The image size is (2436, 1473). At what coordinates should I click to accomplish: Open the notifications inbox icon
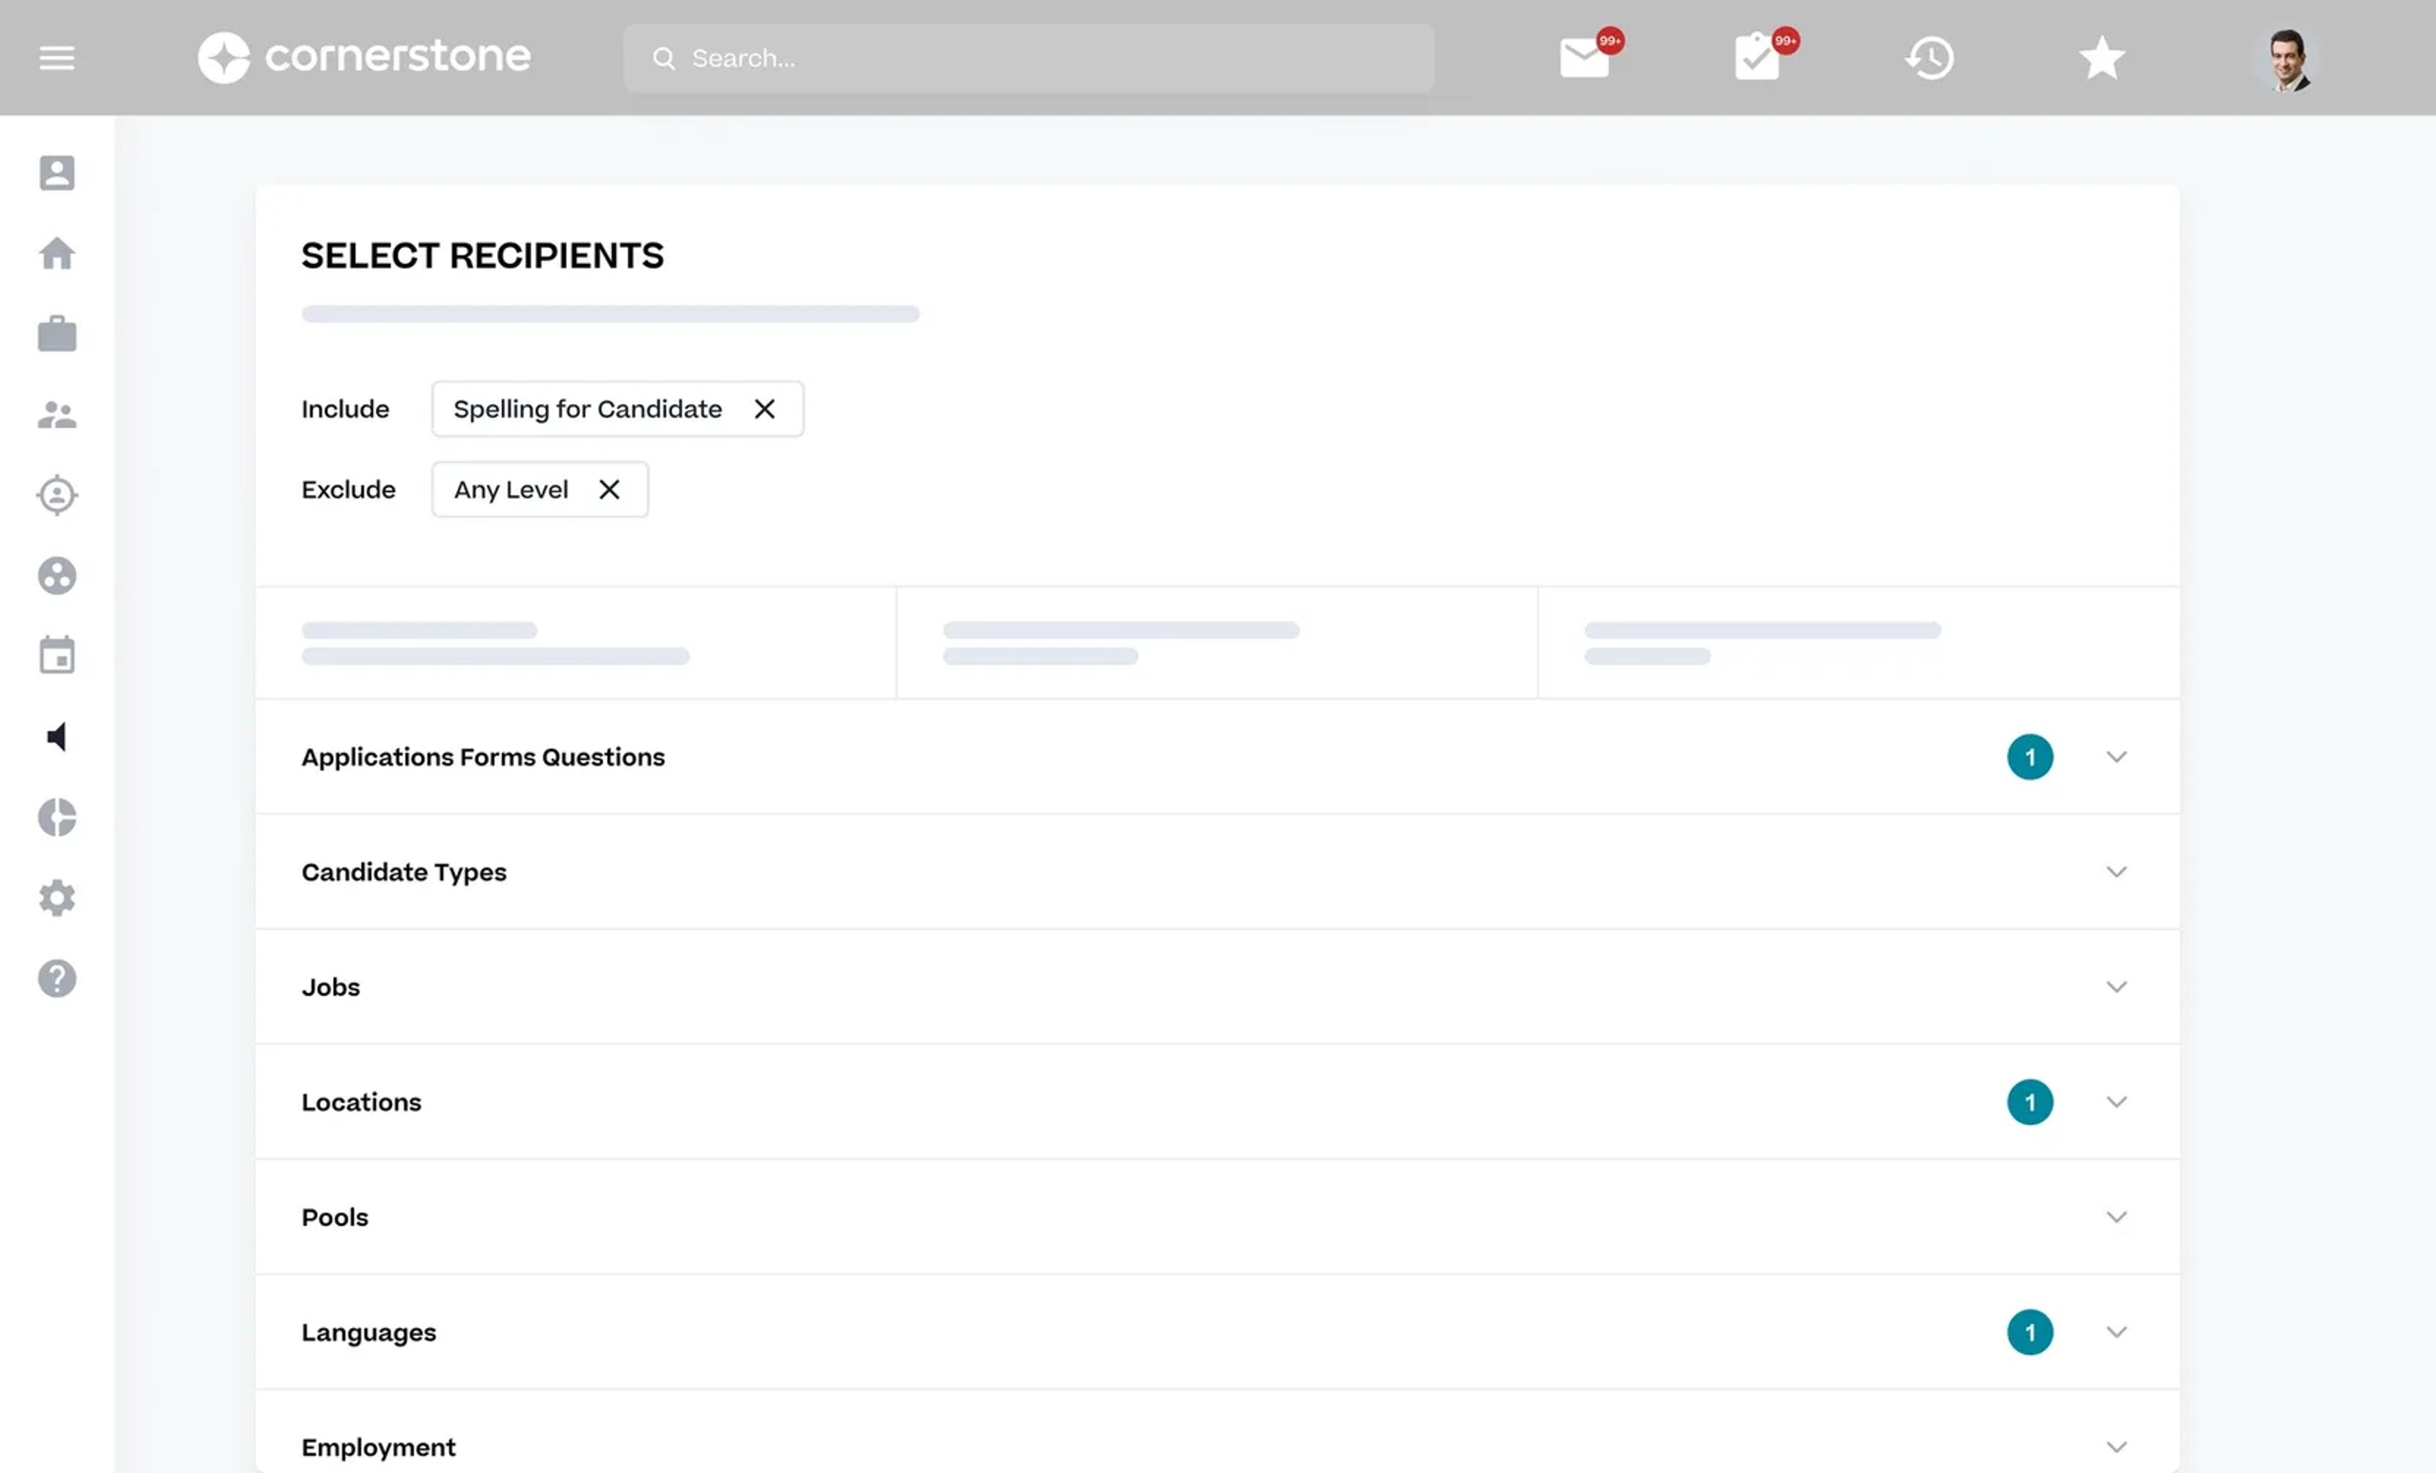coord(1583,57)
